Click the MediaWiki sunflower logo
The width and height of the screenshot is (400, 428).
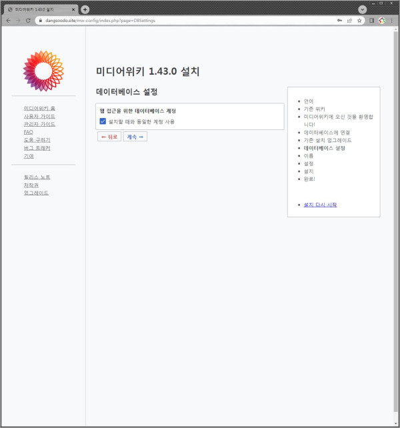coord(43,70)
